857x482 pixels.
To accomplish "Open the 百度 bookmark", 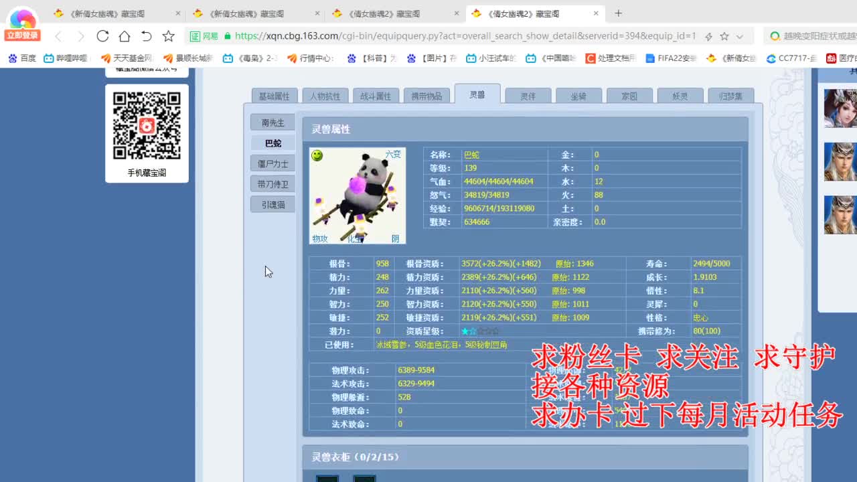I will point(22,58).
